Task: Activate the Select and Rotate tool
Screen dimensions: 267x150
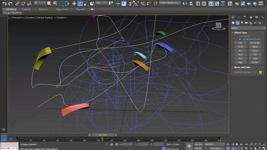Action: [80, 3]
